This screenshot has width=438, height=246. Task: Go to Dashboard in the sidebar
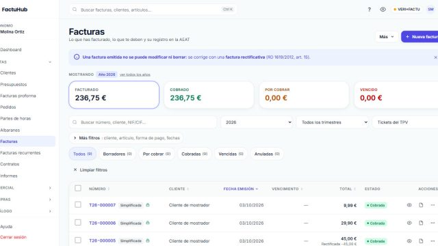click(27, 50)
